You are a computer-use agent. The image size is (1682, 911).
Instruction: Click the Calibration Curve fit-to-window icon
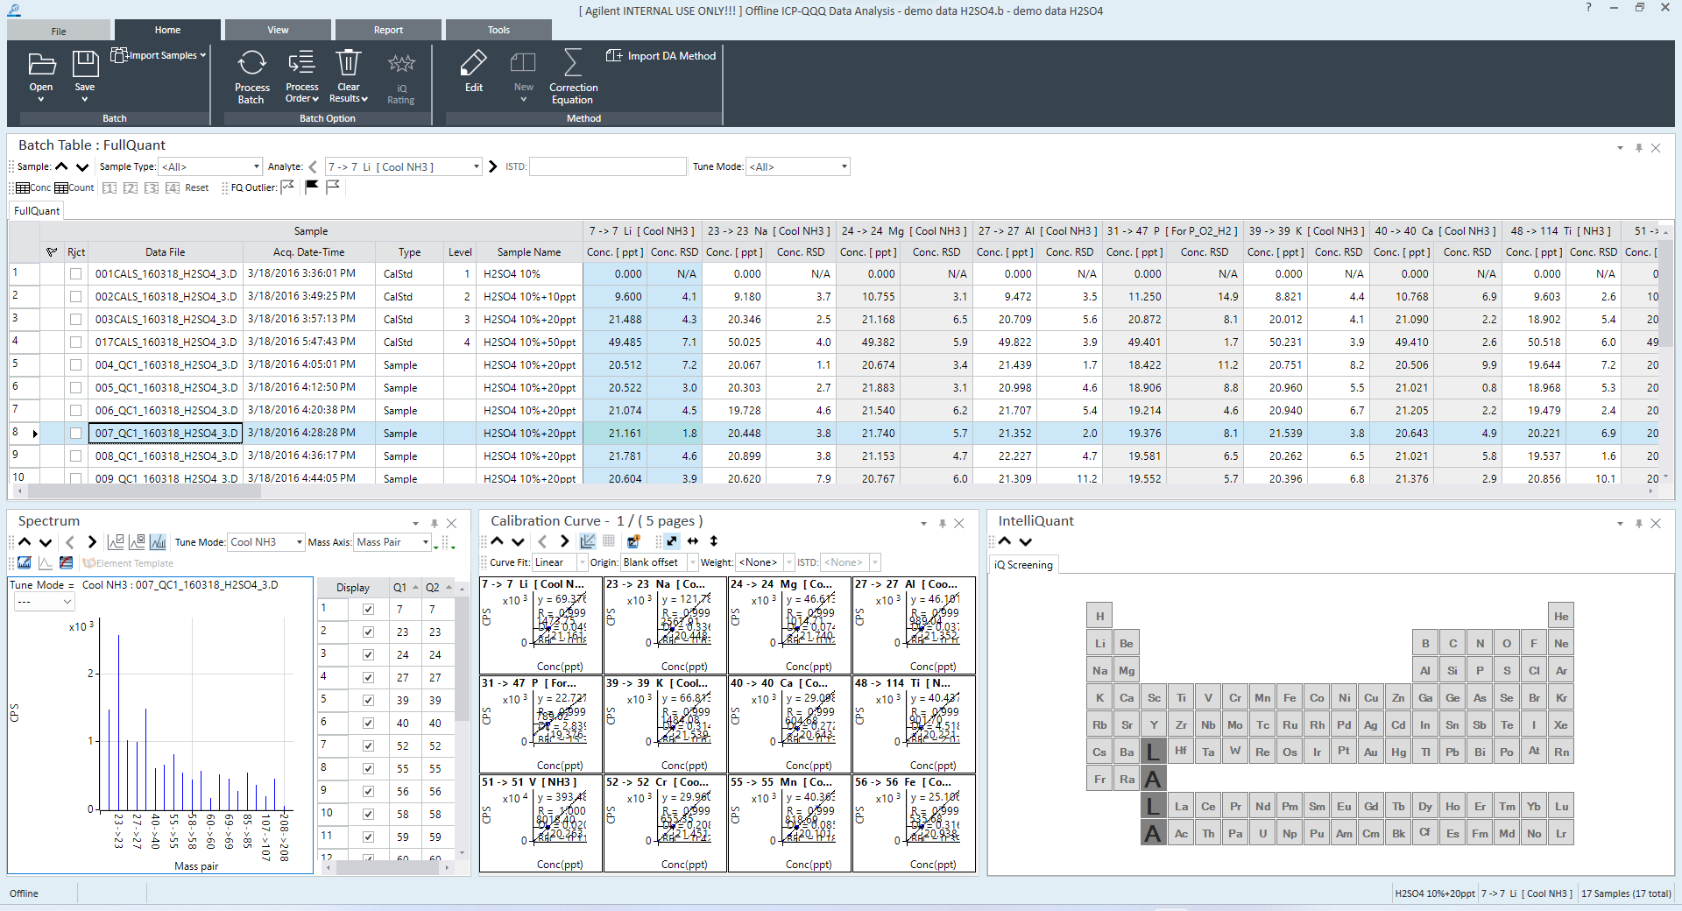coord(671,540)
